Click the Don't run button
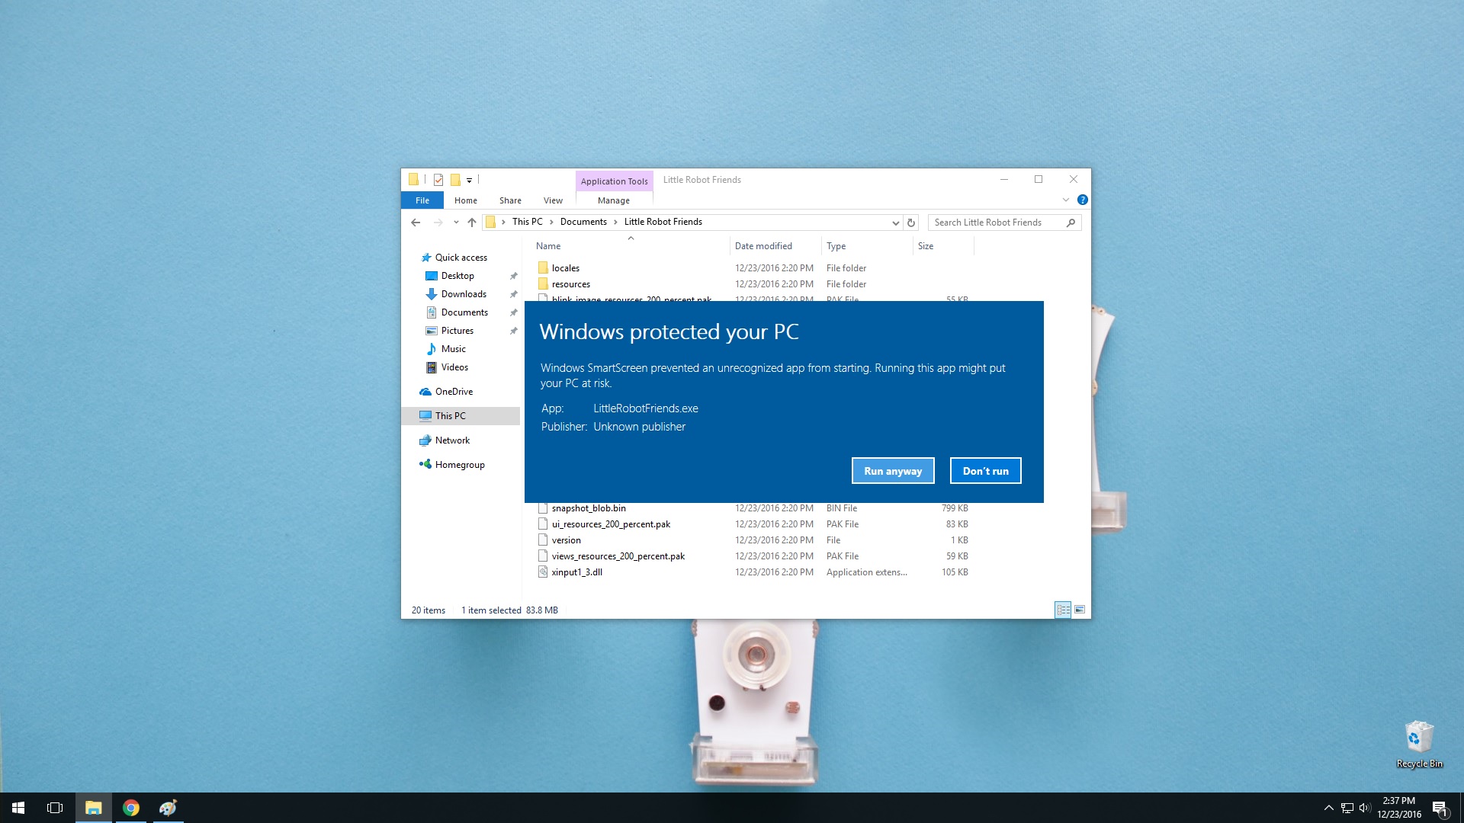 tap(985, 470)
